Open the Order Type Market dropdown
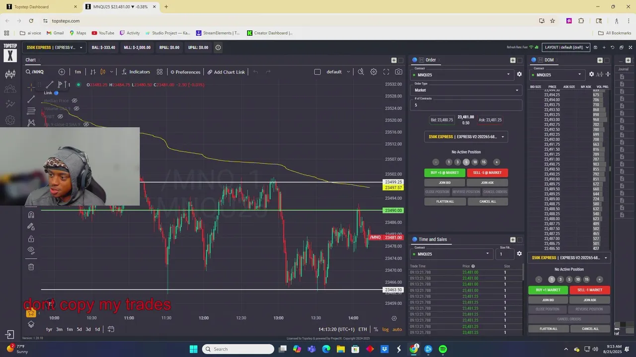This screenshot has height=357, width=636. (466, 90)
